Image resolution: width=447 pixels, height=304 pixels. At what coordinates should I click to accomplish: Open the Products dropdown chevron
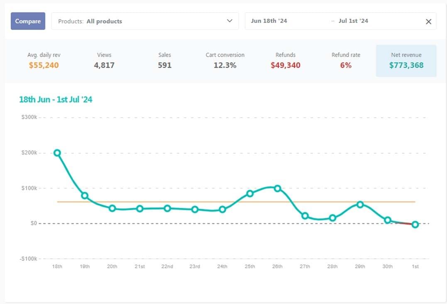pos(230,21)
